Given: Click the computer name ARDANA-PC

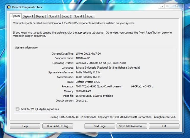Looking at the screenshot, I should coord(83,58).
